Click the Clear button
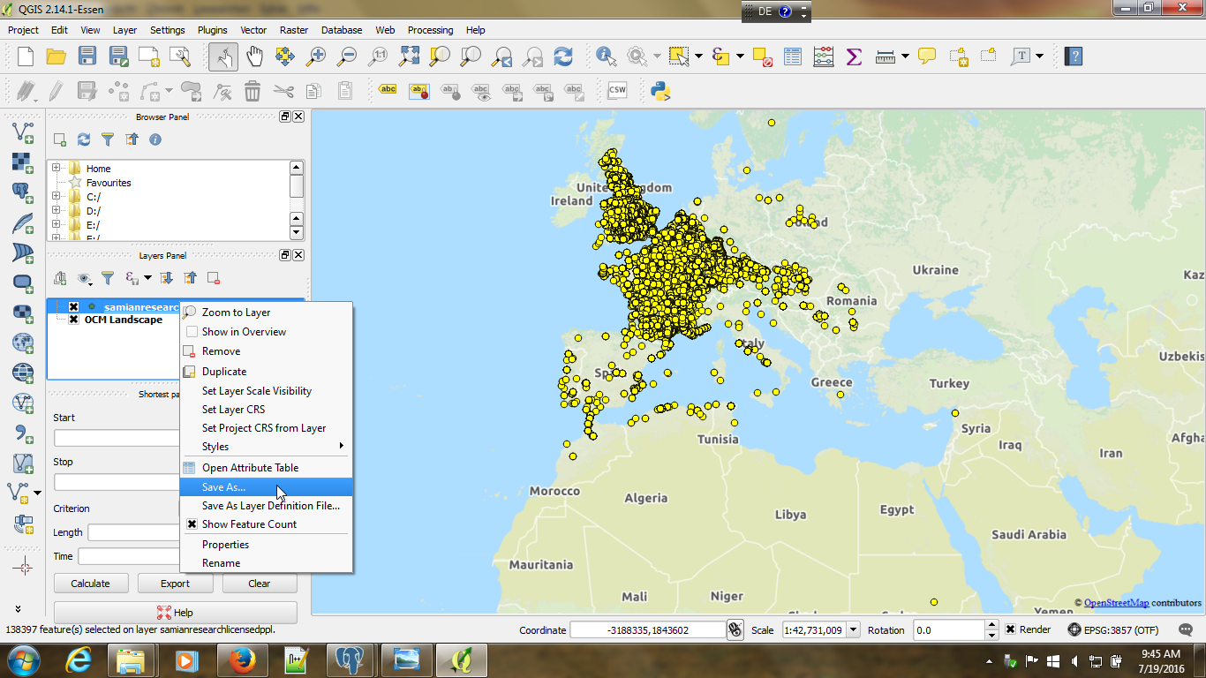The width and height of the screenshot is (1206, 678). [x=260, y=584]
